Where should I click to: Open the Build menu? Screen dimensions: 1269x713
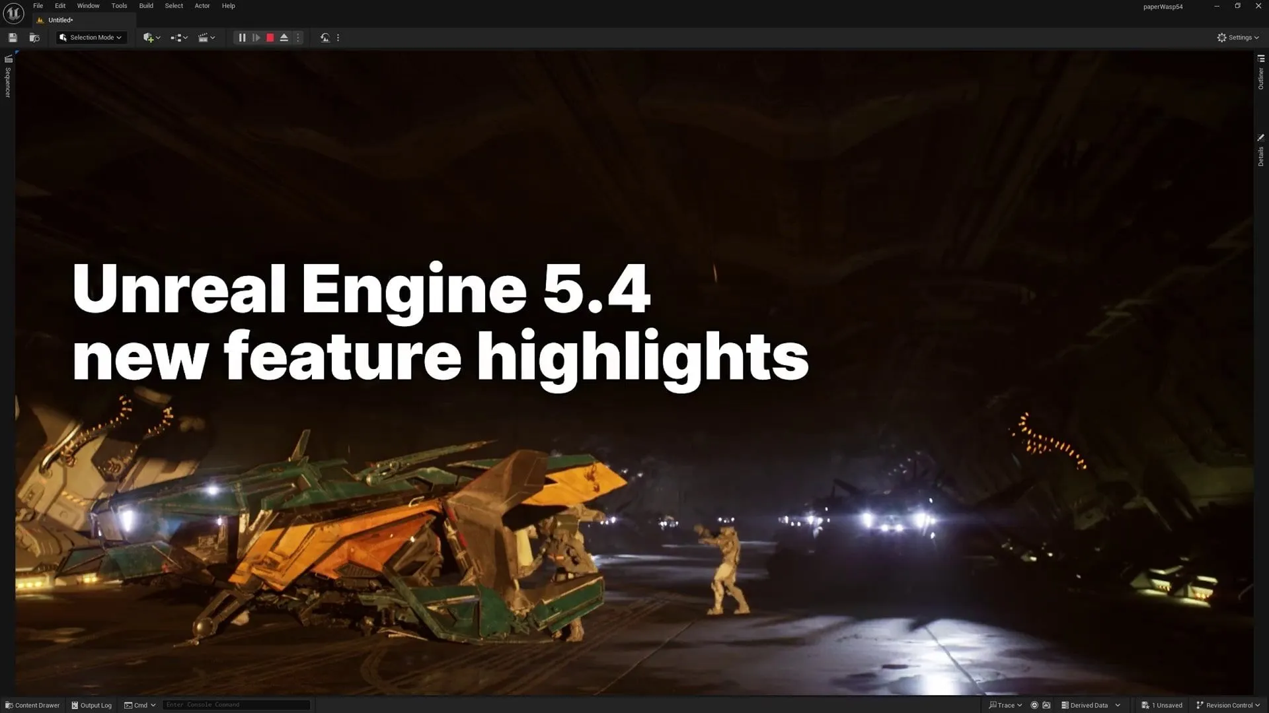pyautogui.click(x=146, y=6)
